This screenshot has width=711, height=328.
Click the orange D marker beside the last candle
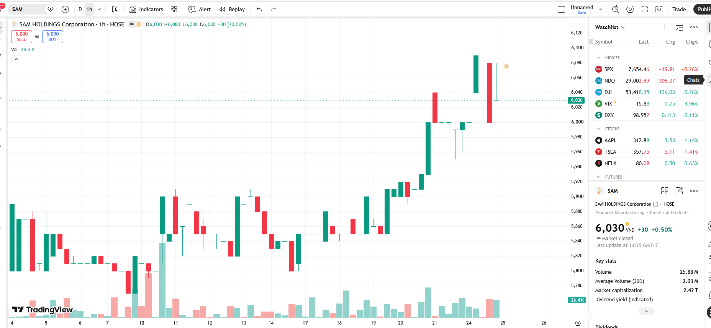506,67
